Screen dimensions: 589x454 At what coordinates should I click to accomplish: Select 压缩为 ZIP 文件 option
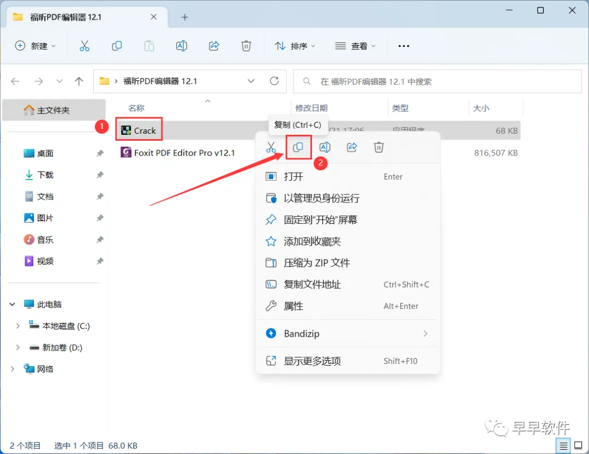(x=347, y=262)
